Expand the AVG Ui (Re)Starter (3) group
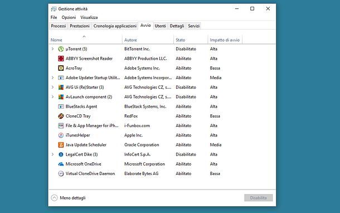This screenshot has height=213, width=340. click(52, 87)
